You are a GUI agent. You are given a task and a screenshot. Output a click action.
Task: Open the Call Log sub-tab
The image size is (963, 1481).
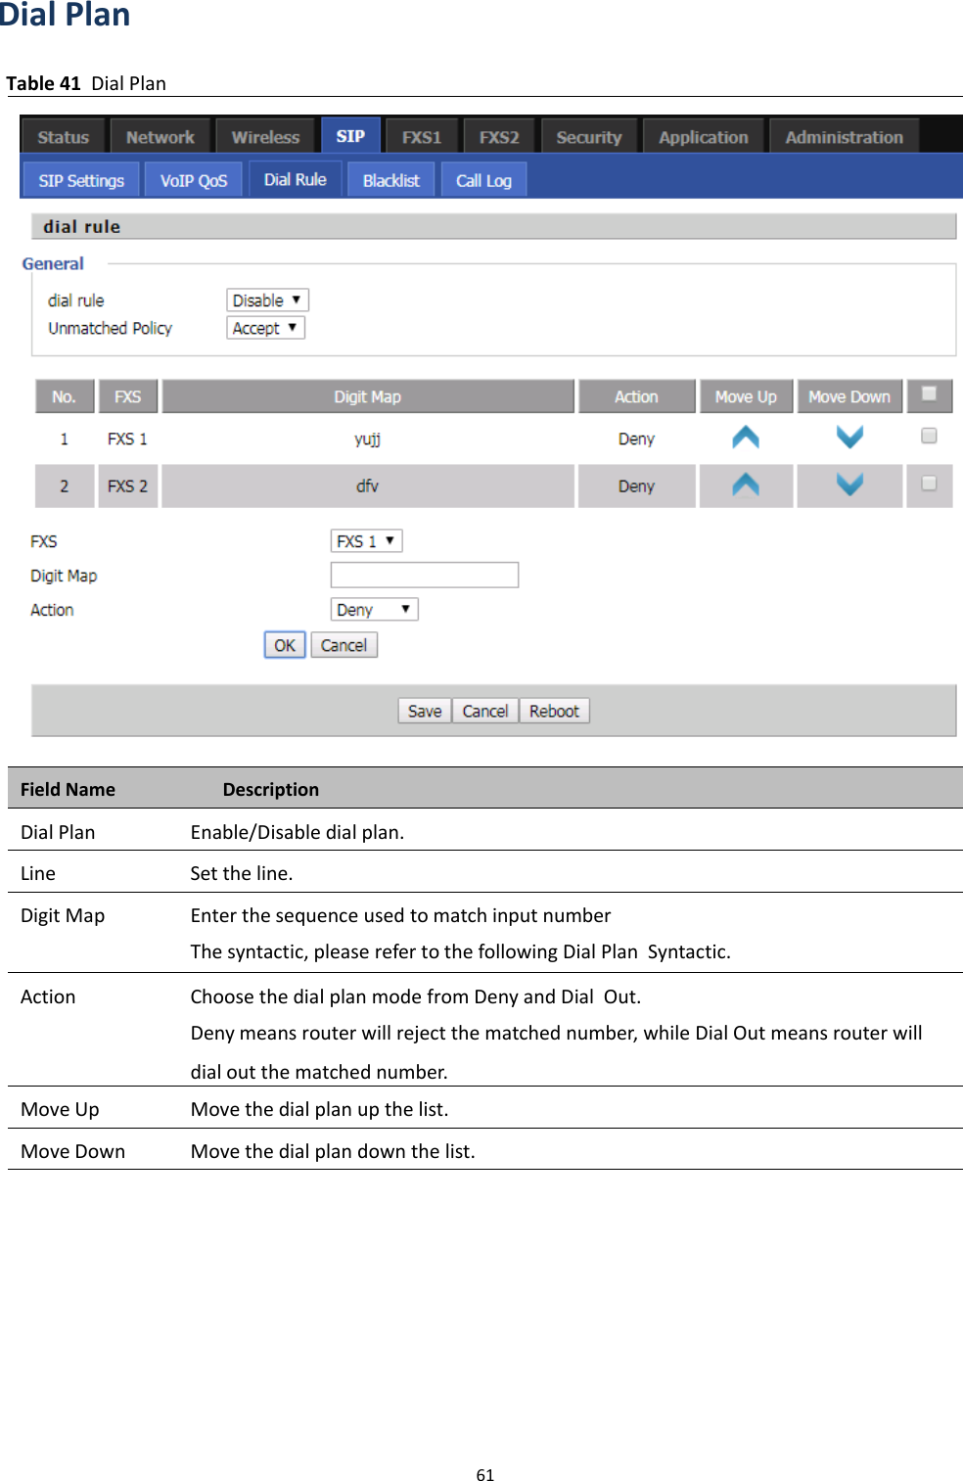[483, 179]
